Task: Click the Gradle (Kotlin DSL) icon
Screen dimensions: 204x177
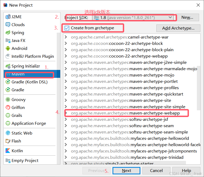Action: tap(8, 82)
